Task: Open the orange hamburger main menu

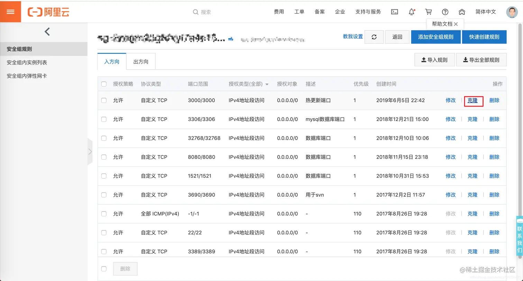Action: tap(10, 12)
